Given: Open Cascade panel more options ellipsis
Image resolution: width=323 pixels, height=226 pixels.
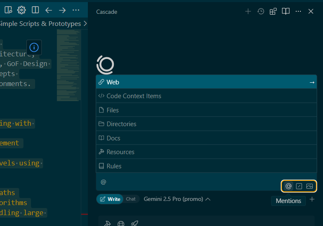Looking at the screenshot, I should (298, 11).
